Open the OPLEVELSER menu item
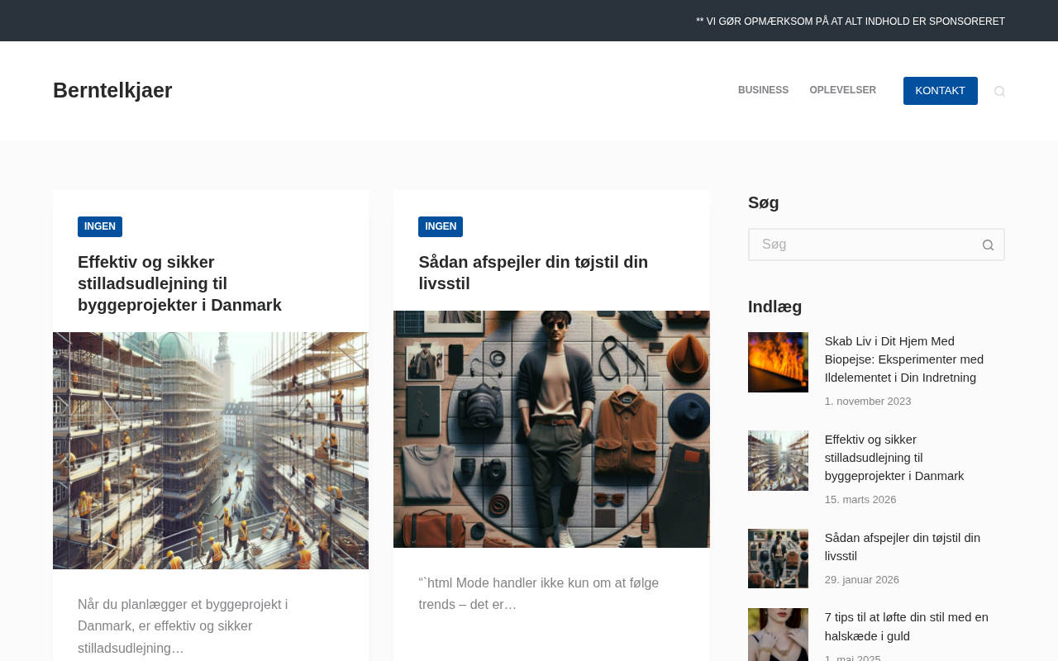The image size is (1058, 661). coord(842,91)
